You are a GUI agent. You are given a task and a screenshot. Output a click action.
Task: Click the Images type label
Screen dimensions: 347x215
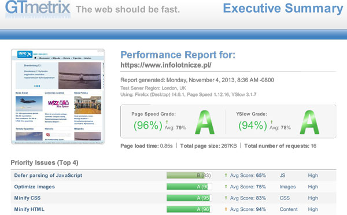[x=287, y=187]
